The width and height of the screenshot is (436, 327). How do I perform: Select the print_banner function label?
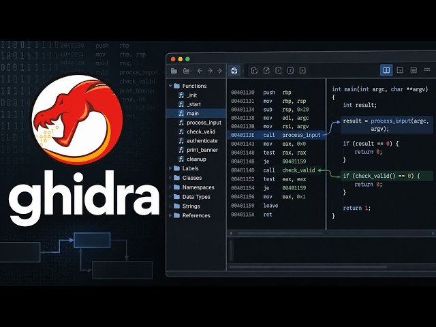pos(202,150)
